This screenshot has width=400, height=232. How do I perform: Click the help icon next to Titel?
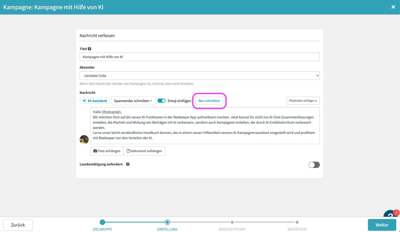coord(89,49)
